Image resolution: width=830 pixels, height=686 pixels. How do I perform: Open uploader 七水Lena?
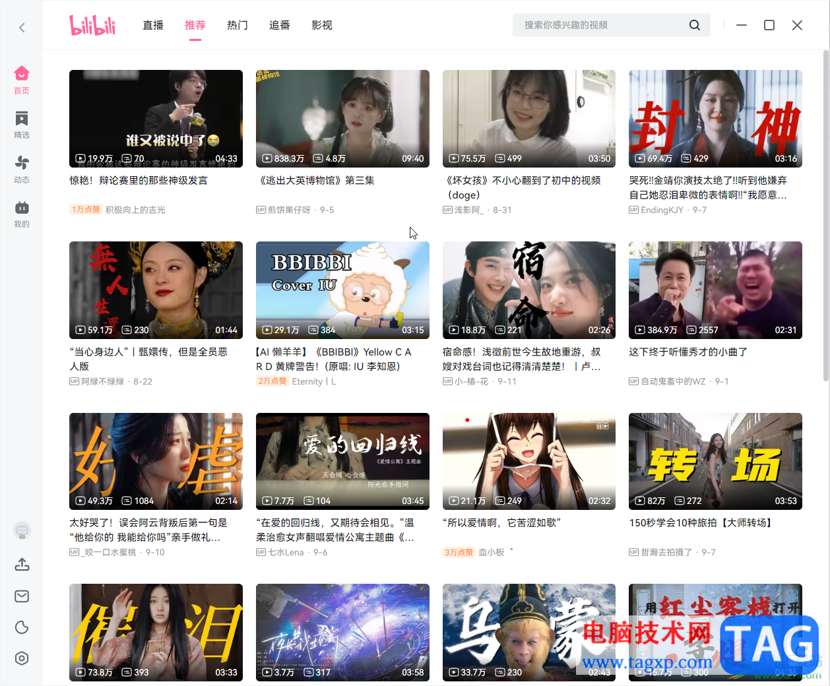click(x=286, y=552)
